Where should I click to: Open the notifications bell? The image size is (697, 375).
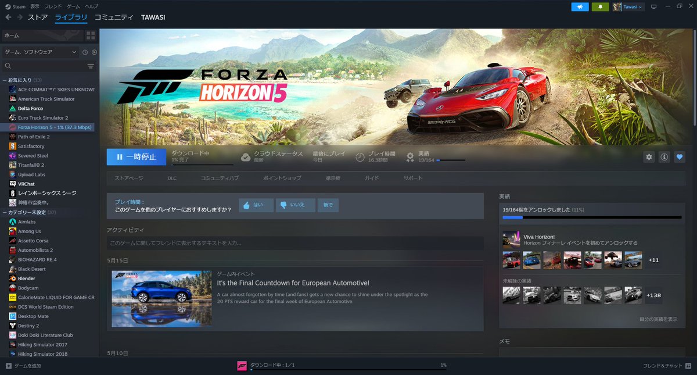coord(600,7)
